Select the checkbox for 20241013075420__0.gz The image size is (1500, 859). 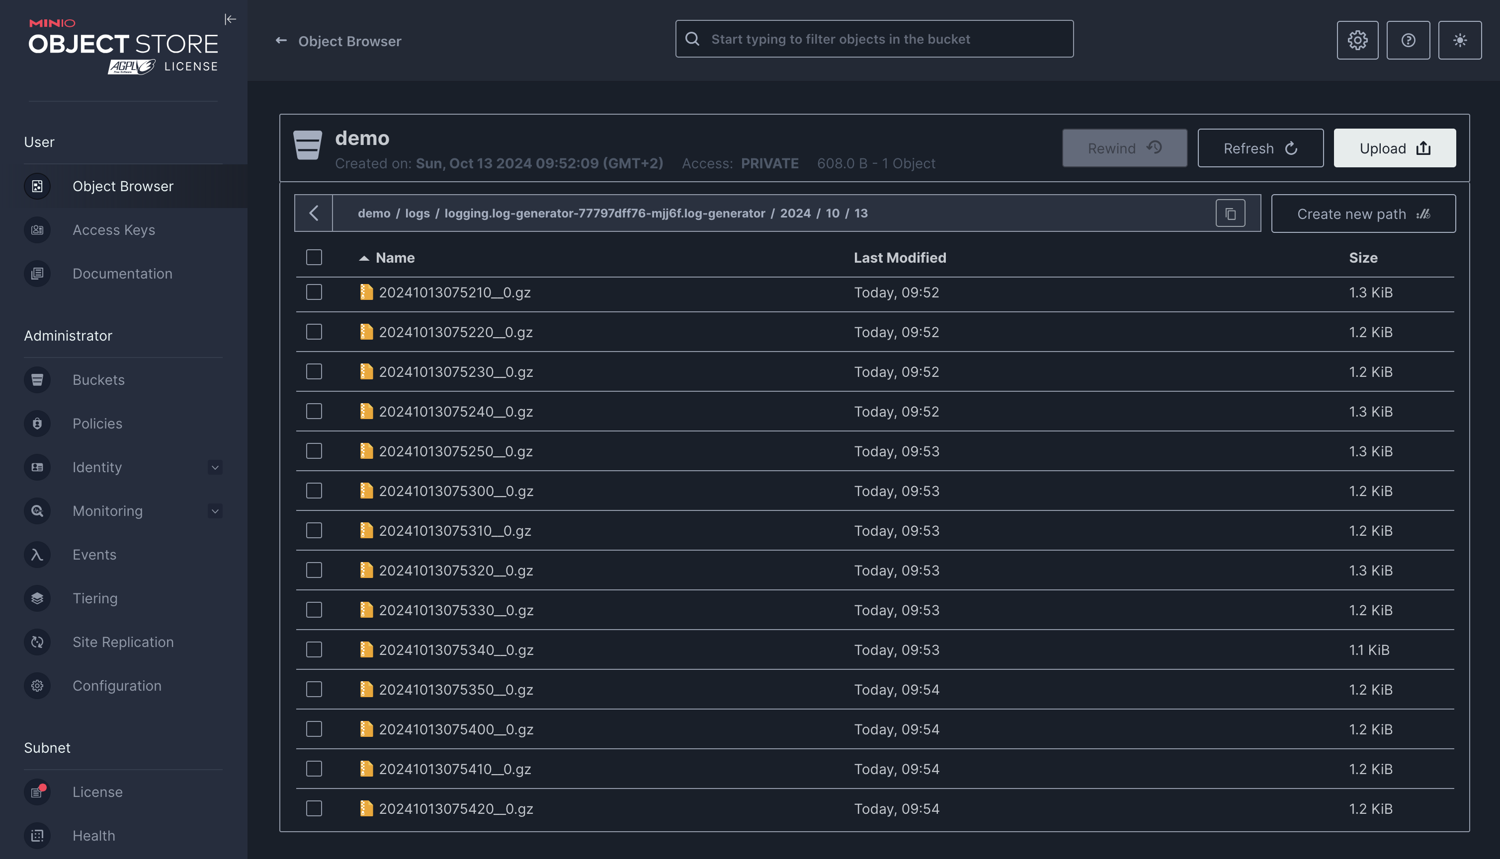[314, 809]
